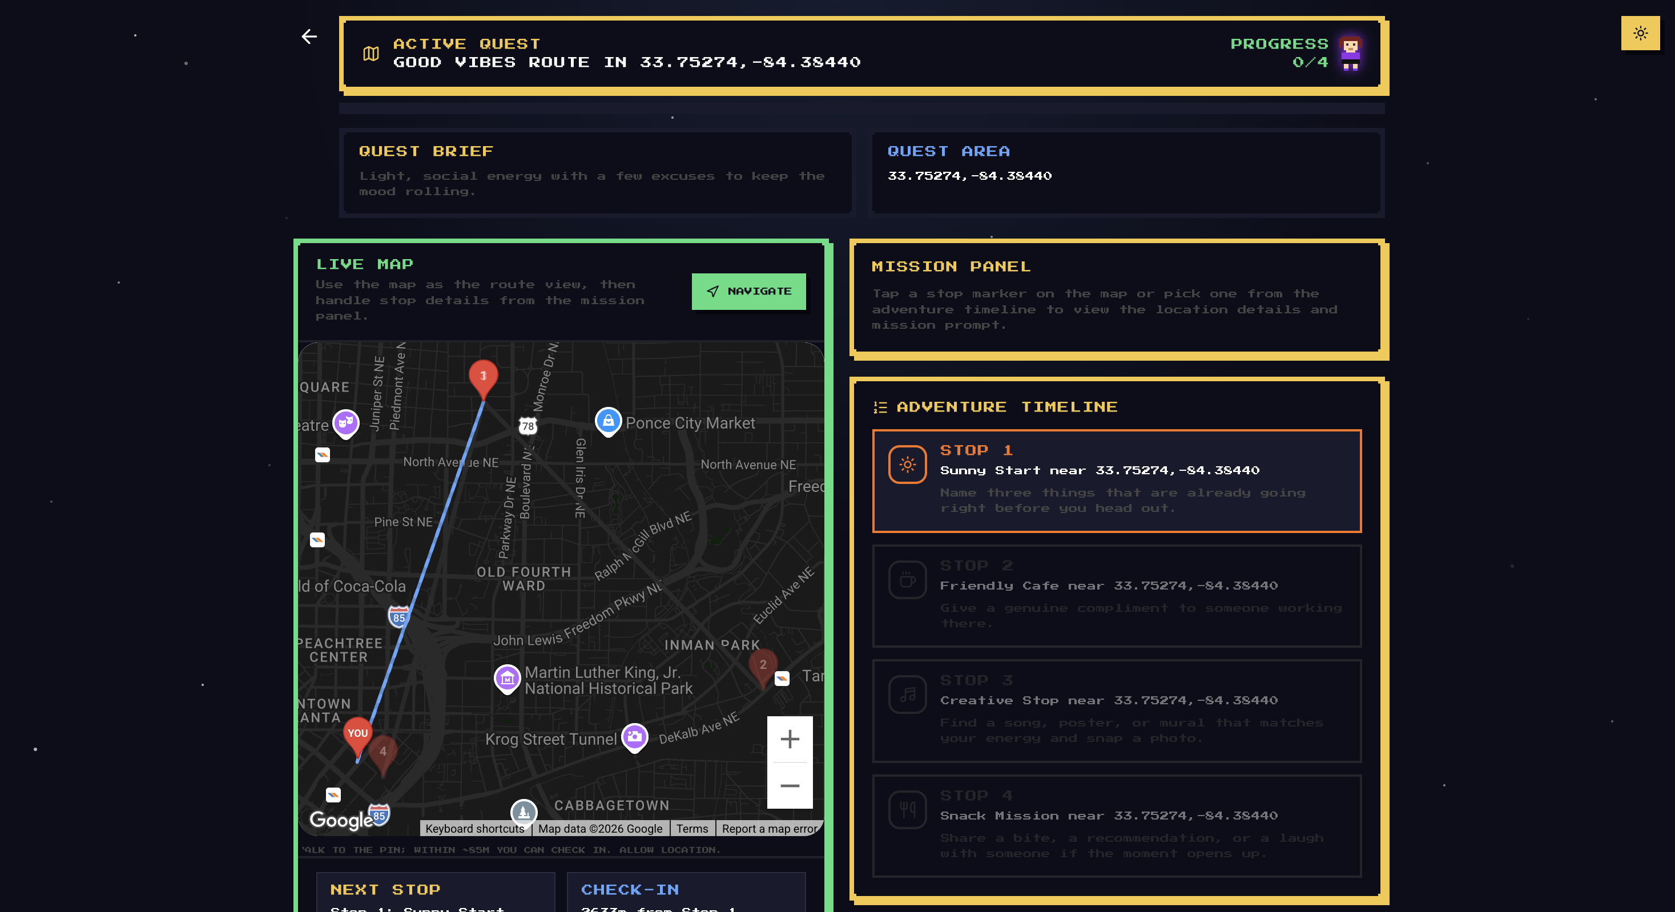Click the quest progress bar
This screenshot has width=1675, height=912.
tap(861, 108)
